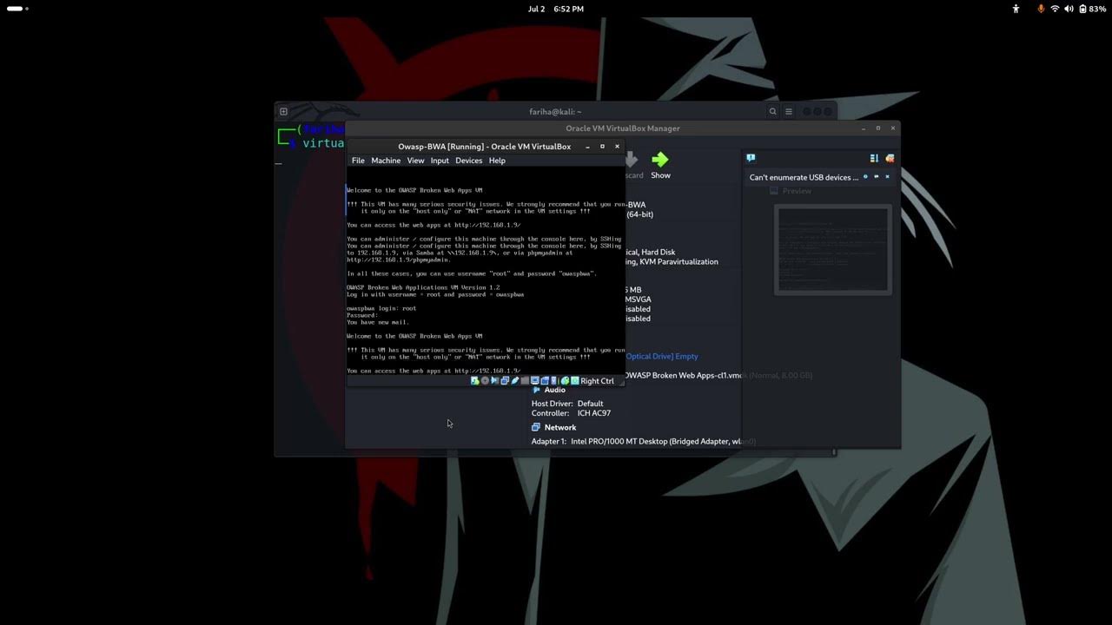Screen dimensions: 1112x625
Task: Click the Host Driver: Default text
Action: pos(567,404)
